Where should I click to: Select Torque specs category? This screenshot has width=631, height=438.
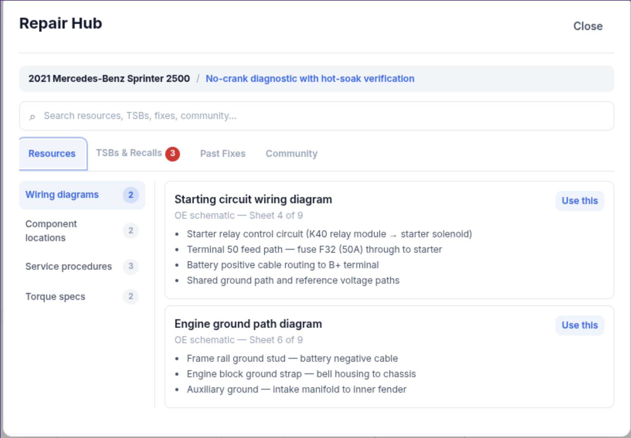(x=82, y=296)
